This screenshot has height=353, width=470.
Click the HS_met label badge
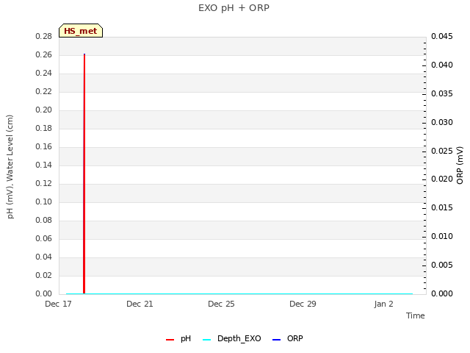[81, 31]
